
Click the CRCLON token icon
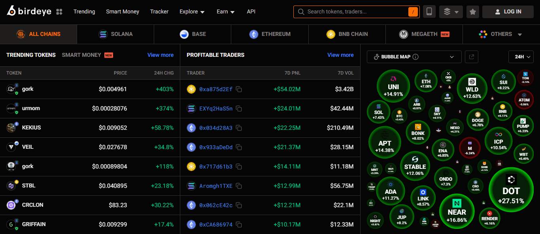click(11, 205)
